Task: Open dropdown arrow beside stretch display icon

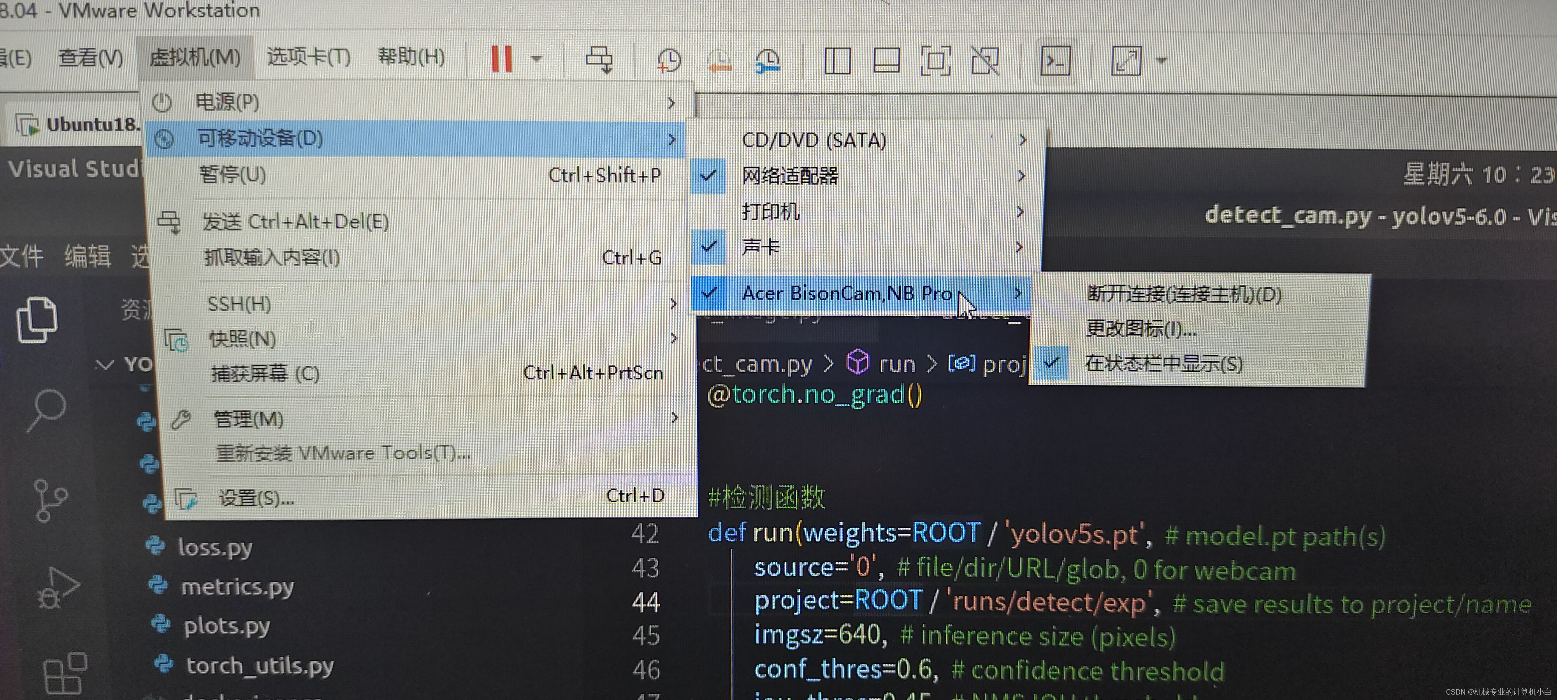Action: click(1161, 60)
